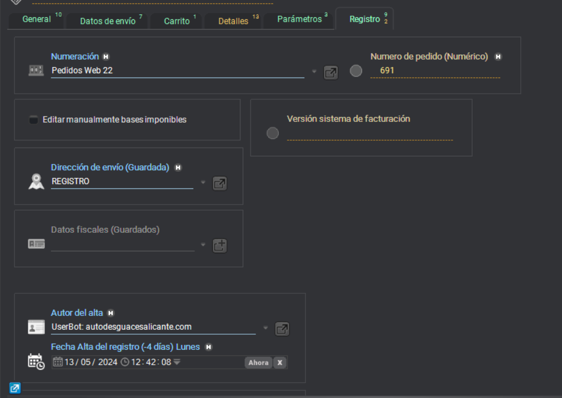The height and width of the screenshot is (398, 562).
Task: Click the Numeración field group icon
Action: 36,70
